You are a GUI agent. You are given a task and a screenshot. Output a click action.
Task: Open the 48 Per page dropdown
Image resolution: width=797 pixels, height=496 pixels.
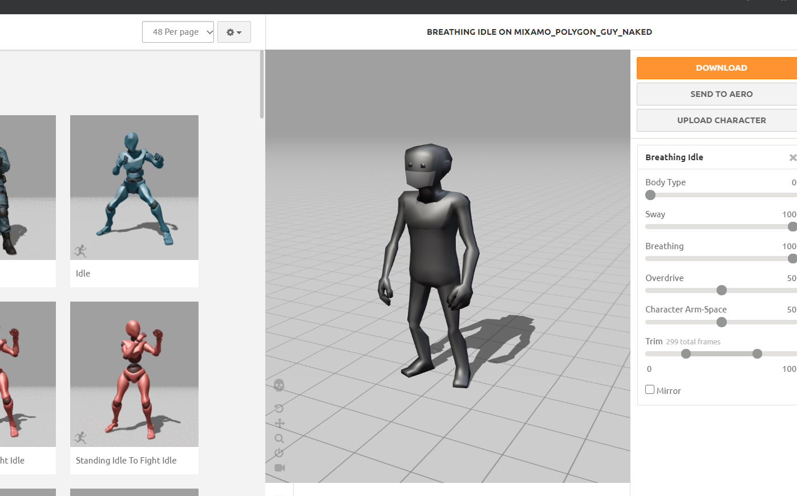pos(178,32)
